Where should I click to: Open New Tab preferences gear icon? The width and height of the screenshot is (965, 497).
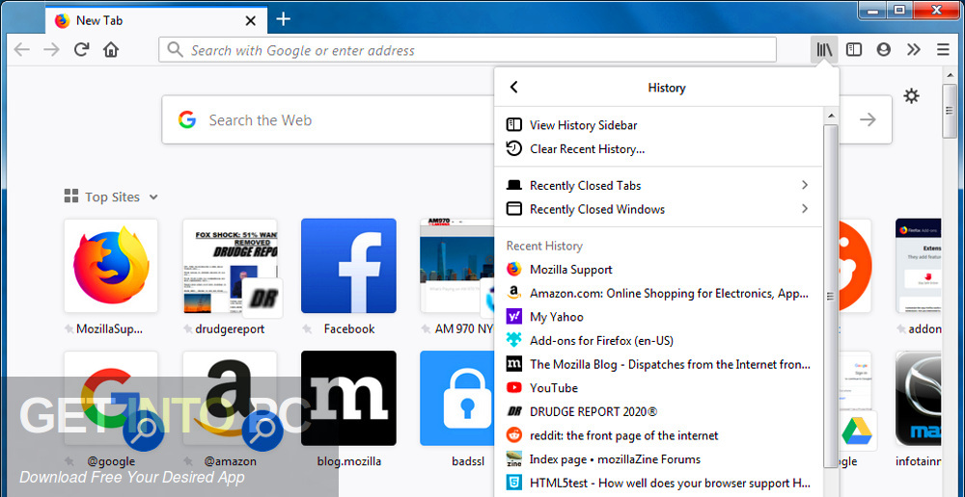pos(912,96)
